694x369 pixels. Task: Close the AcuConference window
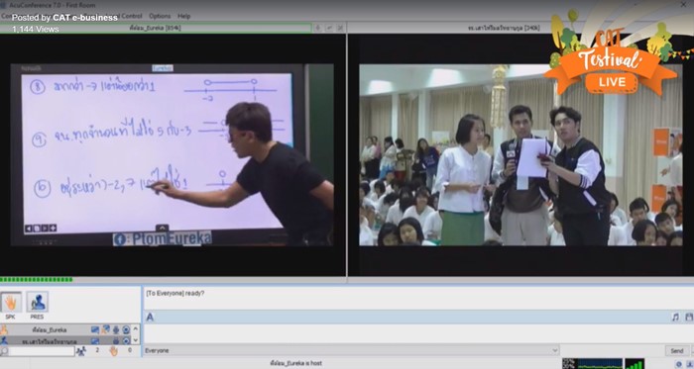[683, 4]
